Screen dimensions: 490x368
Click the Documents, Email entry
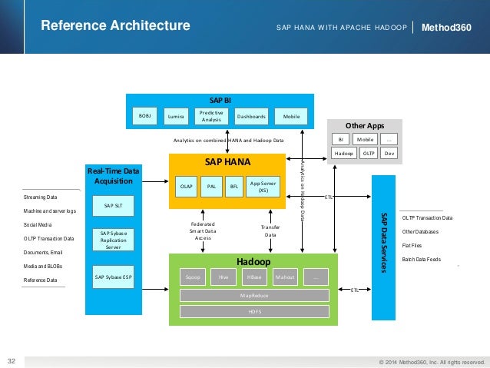click(x=43, y=252)
